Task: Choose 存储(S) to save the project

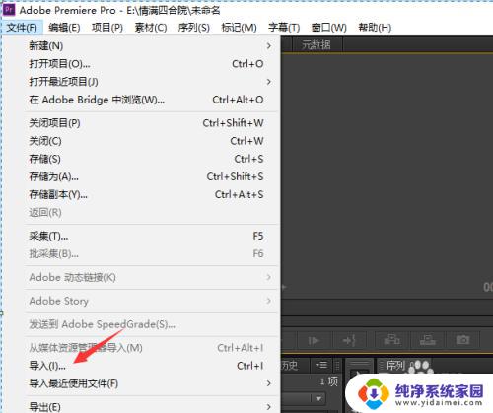Action: [146, 159]
